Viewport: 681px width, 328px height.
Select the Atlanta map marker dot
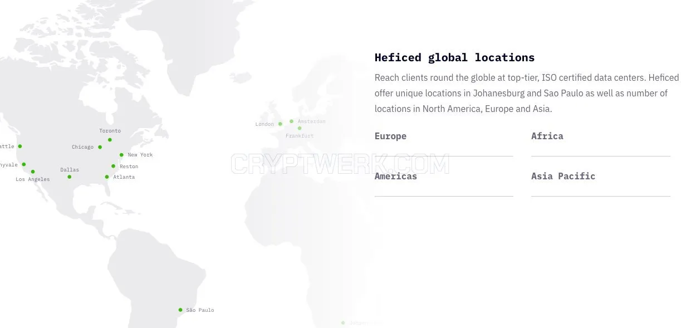pos(107,177)
